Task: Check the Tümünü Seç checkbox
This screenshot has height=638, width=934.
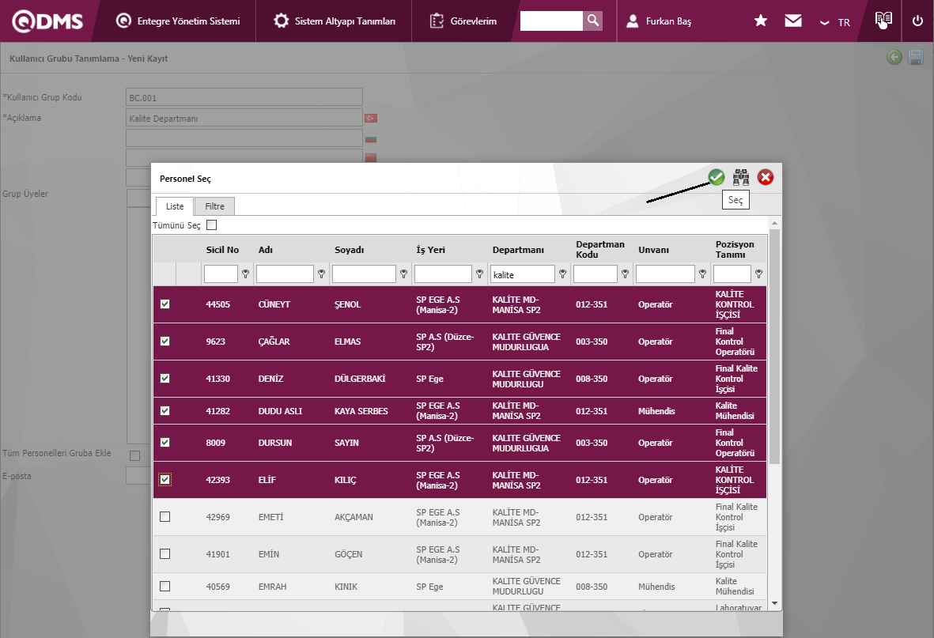Action: (211, 225)
